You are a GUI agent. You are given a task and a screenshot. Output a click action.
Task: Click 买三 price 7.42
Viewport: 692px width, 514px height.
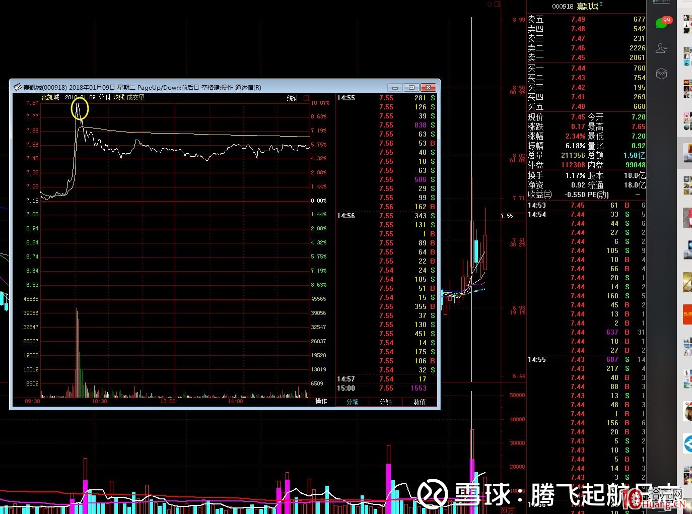(x=578, y=87)
